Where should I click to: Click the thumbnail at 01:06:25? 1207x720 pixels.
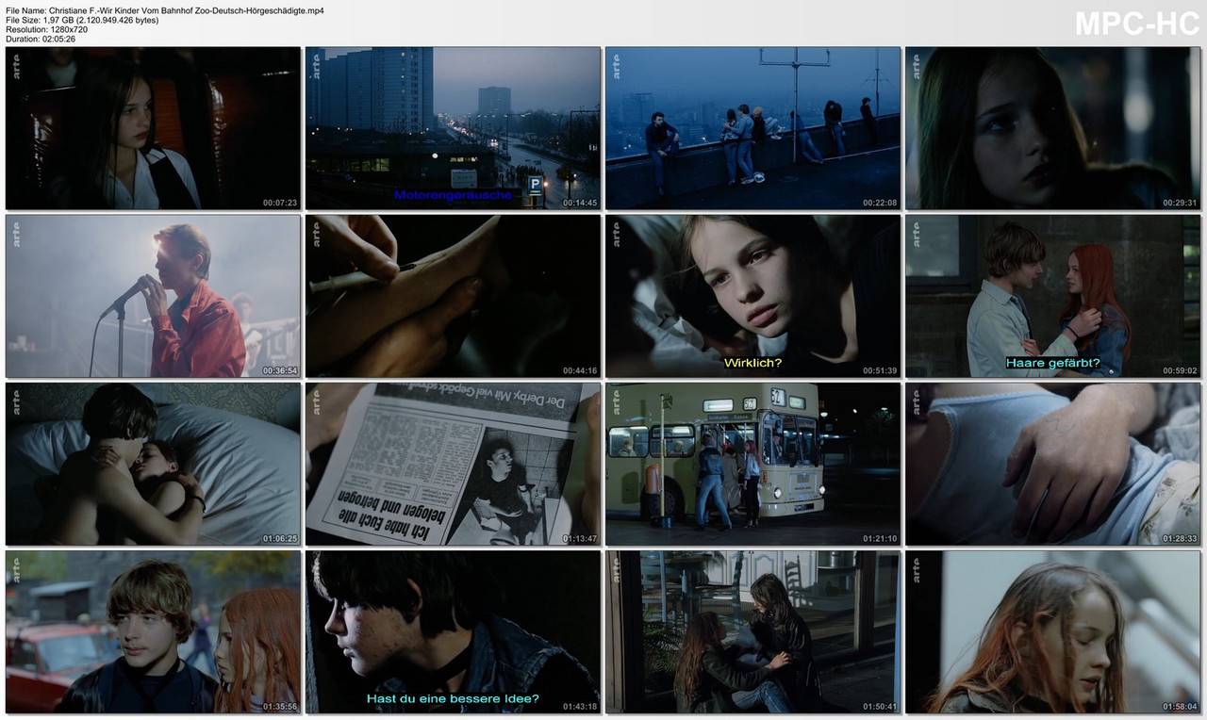tap(153, 464)
